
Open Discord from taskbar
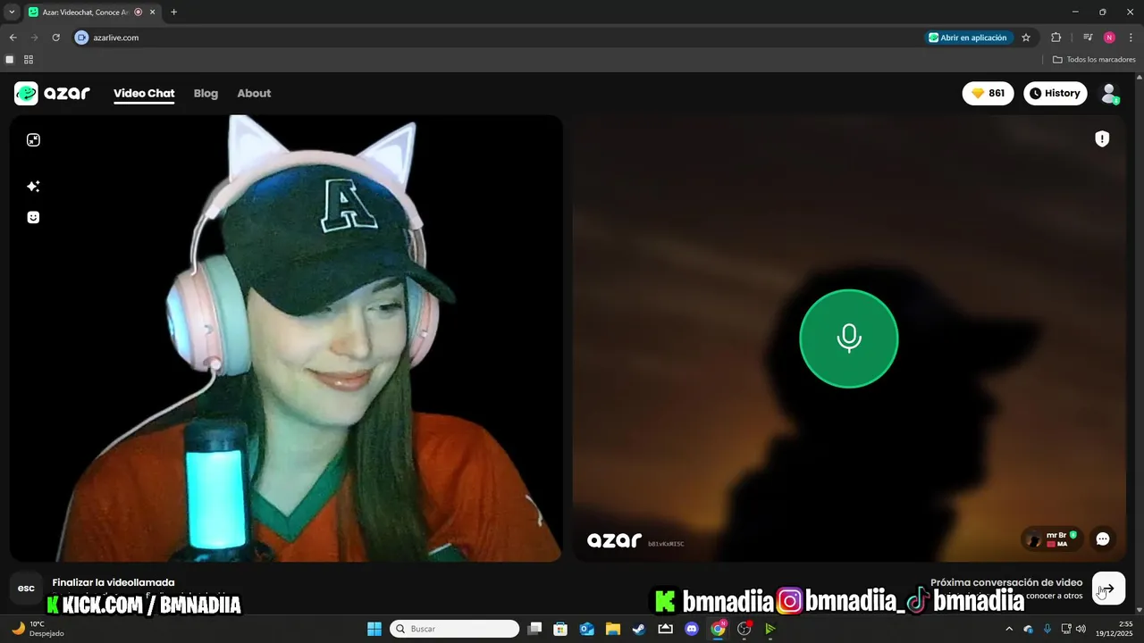click(692, 629)
